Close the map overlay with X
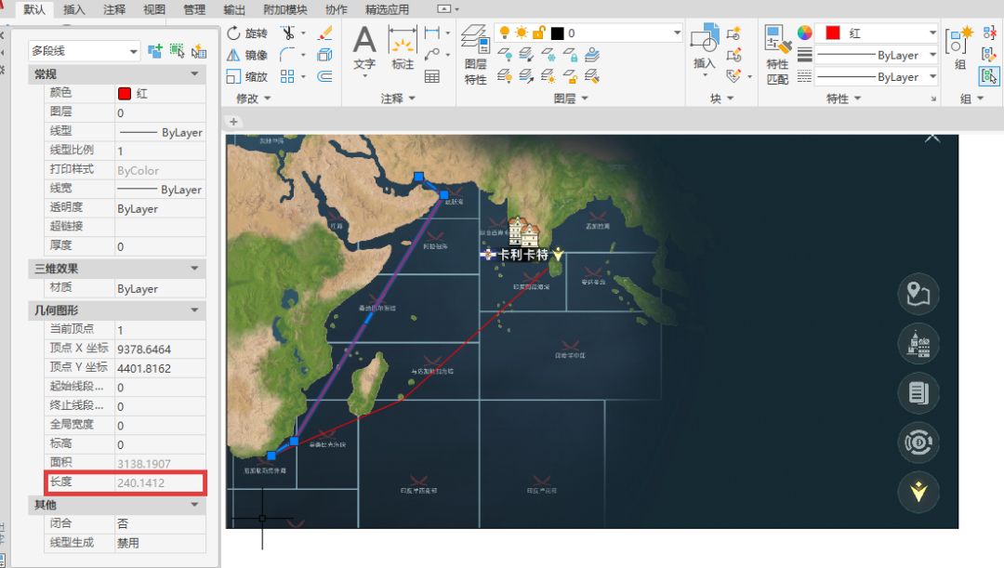Viewport: 1004px width, 568px height. point(932,137)
